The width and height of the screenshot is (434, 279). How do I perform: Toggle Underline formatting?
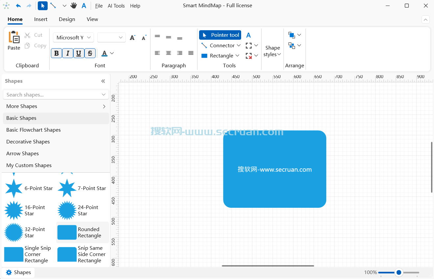click(79, 53)
